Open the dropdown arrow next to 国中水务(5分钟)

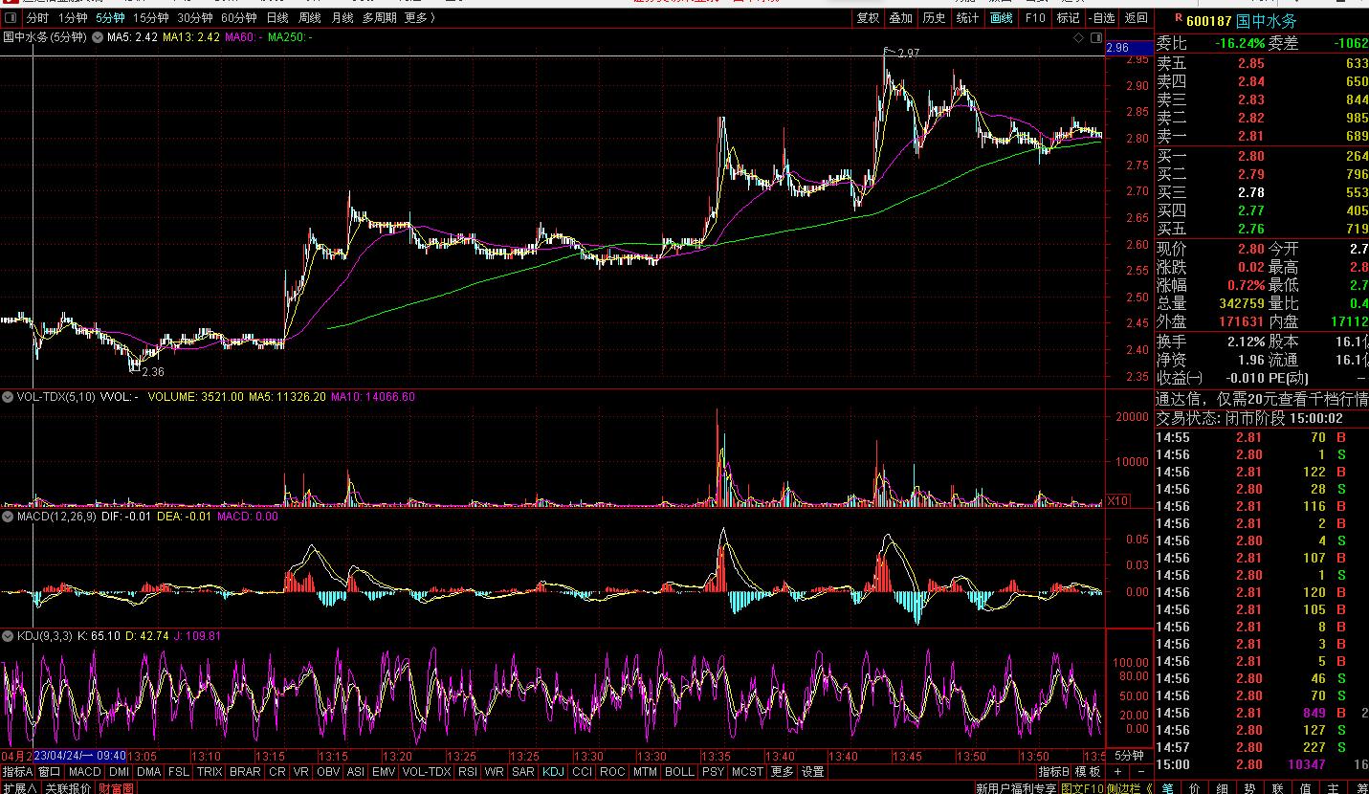[x=96, y=37]
